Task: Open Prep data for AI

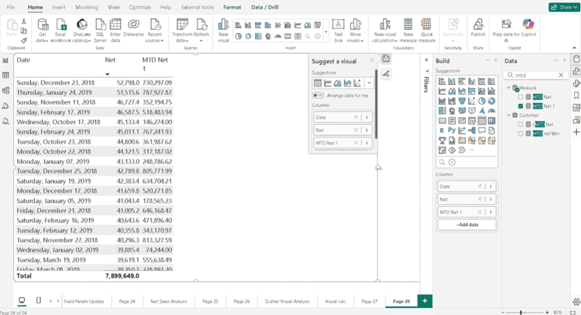Action: click(x=506, y=31)
